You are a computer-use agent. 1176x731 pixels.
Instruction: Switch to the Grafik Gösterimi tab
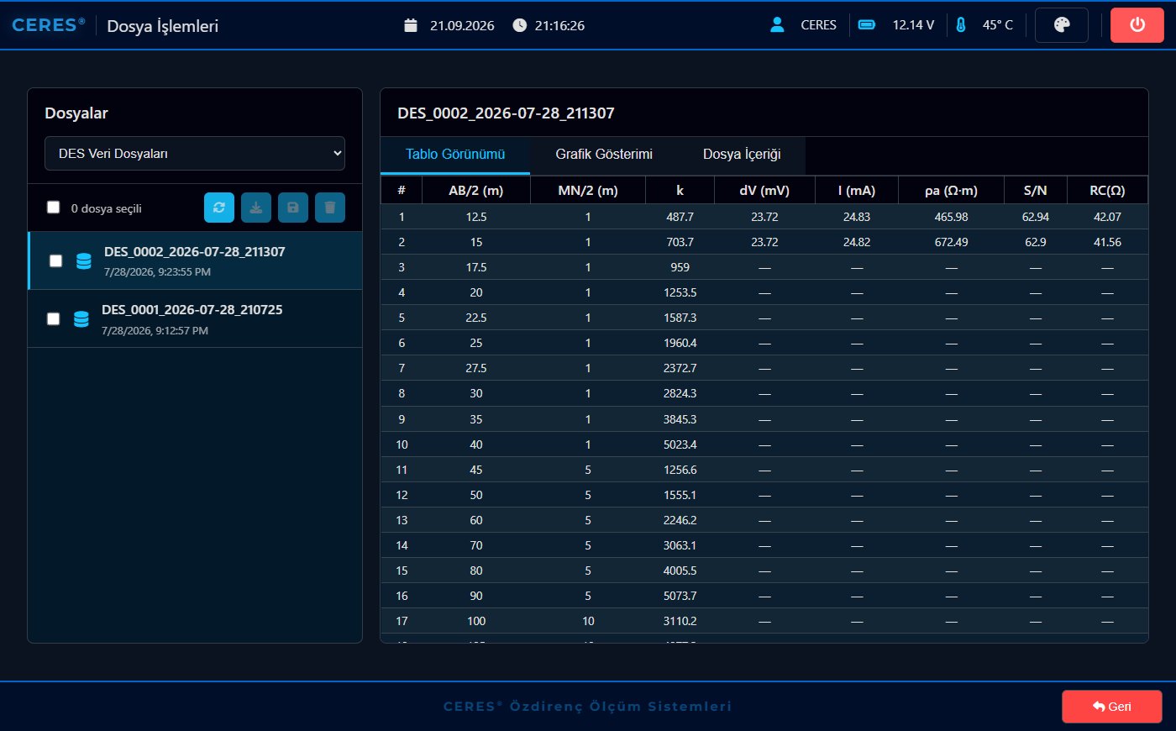coord(604,155)
